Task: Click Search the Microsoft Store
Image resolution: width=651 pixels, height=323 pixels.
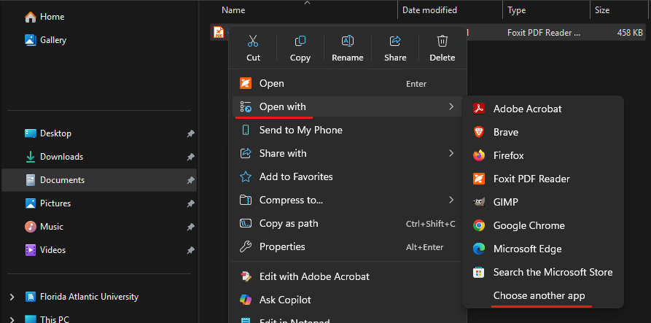Action: click(553, 272)
